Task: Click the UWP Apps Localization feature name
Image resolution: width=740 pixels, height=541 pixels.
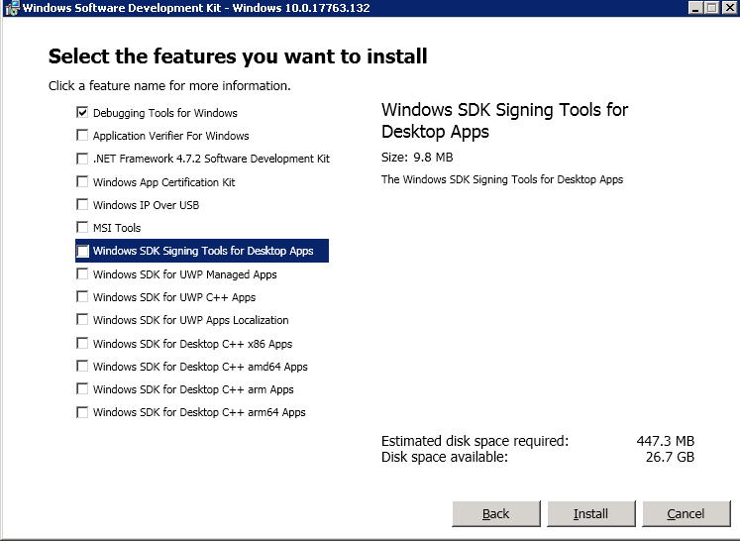Action: click(190, 320)
